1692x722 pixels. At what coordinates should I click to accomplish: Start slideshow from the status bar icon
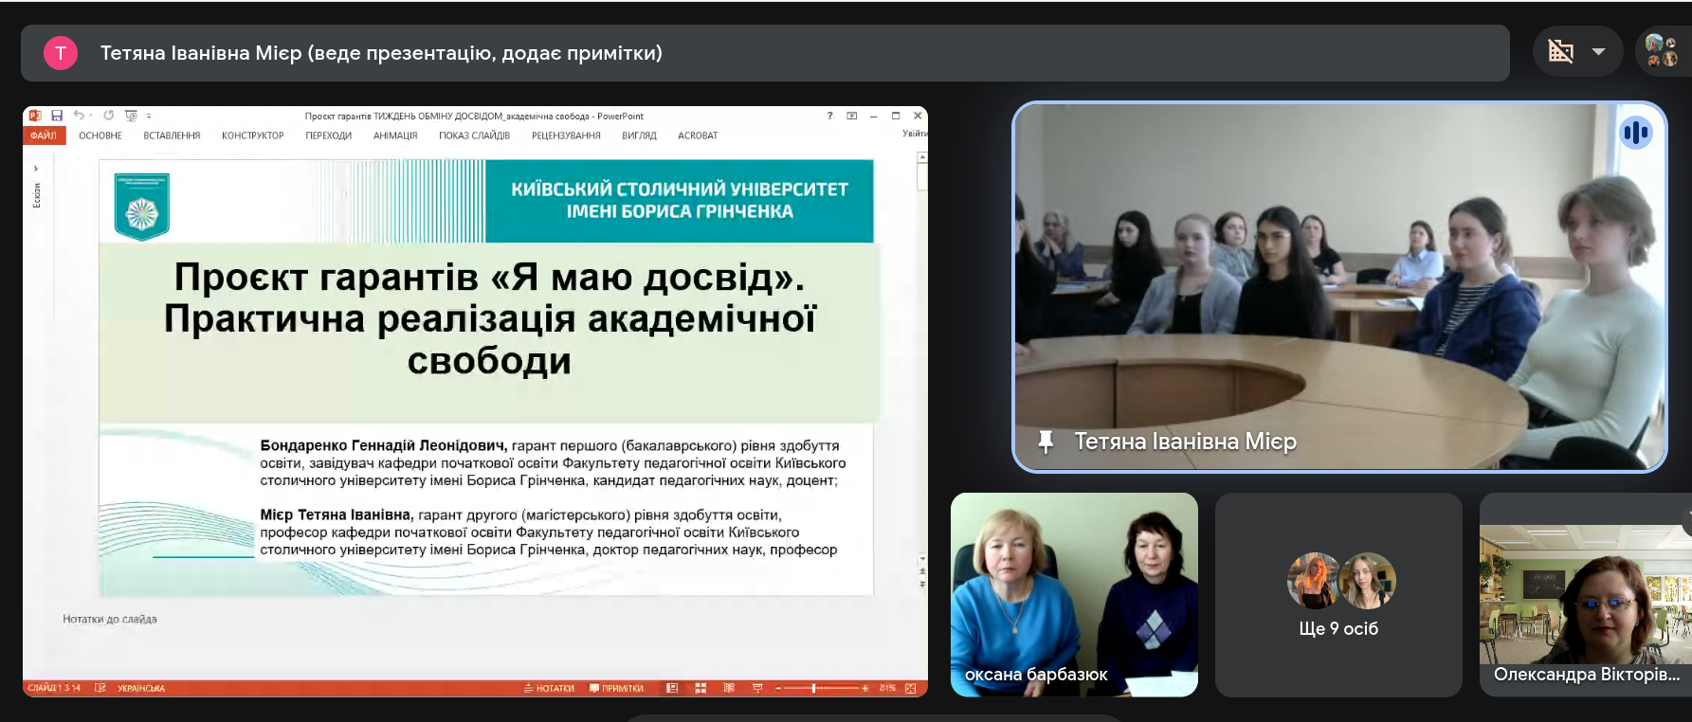click(x=756, y=688)
